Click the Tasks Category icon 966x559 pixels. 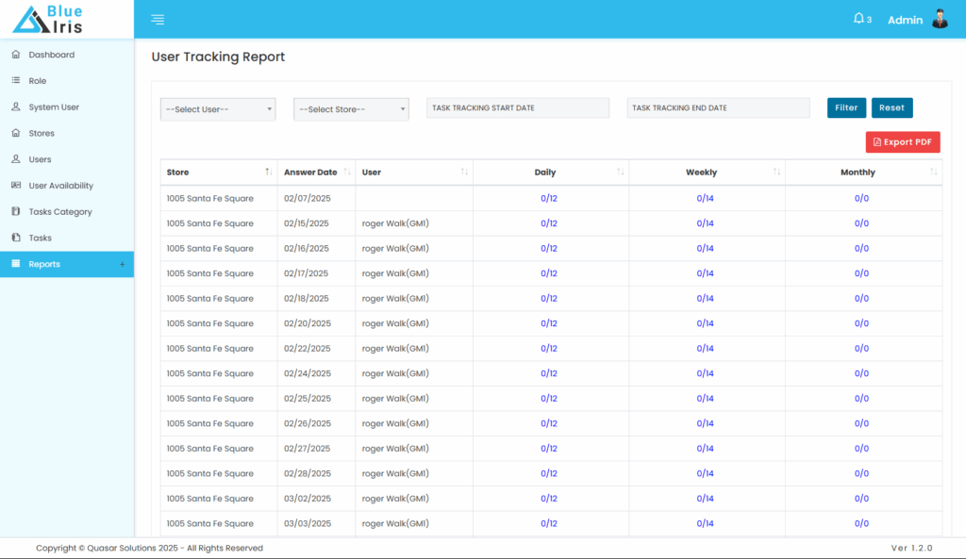(x=16, y=211)
